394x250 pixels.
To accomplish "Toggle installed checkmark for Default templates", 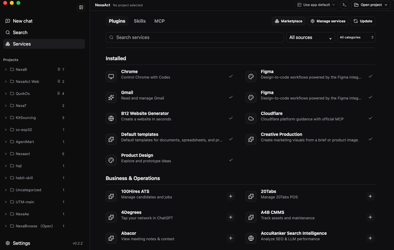I will click(x=231, y=139).
